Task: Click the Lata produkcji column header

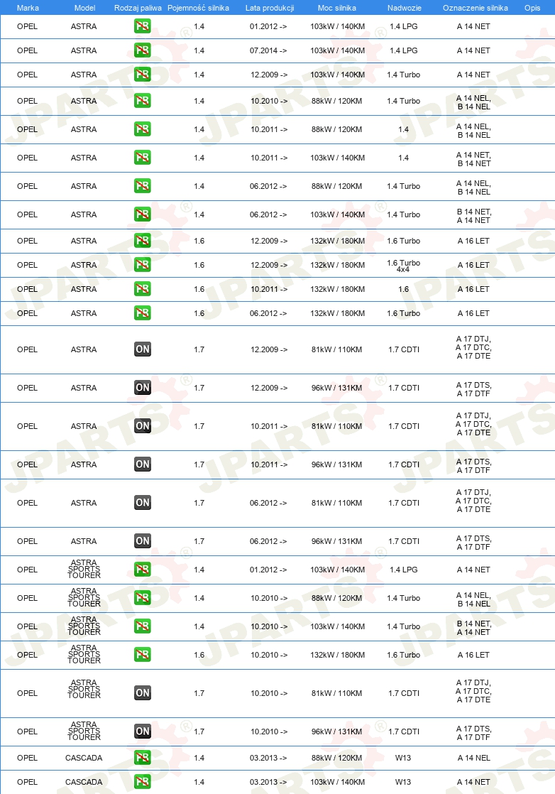Action: (270, 8)
